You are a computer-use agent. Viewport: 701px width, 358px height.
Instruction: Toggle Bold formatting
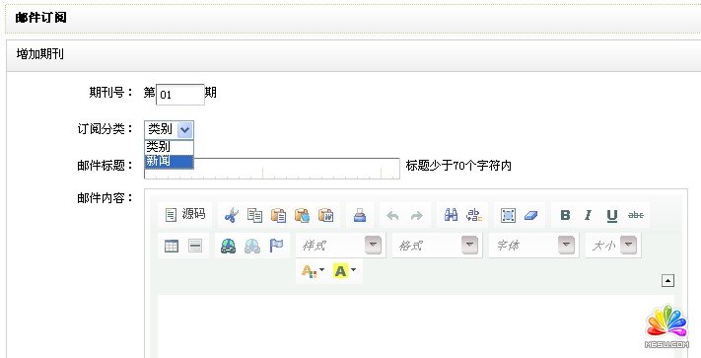565,215
